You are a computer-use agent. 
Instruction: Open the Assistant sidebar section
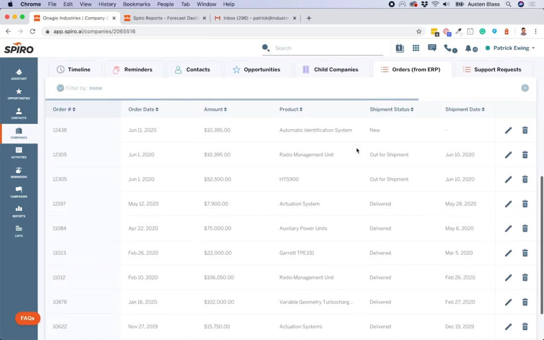pyautogui.click(x=19, y=74)
